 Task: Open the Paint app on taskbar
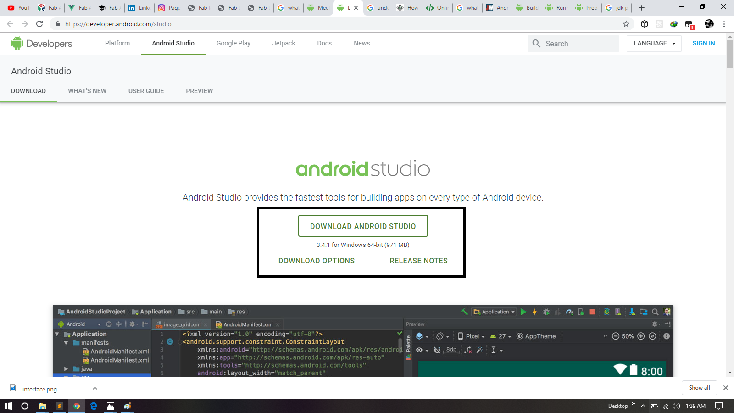coord(128,406)
